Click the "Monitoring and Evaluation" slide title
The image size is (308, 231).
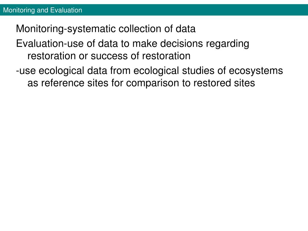click(x=43, y=10)
